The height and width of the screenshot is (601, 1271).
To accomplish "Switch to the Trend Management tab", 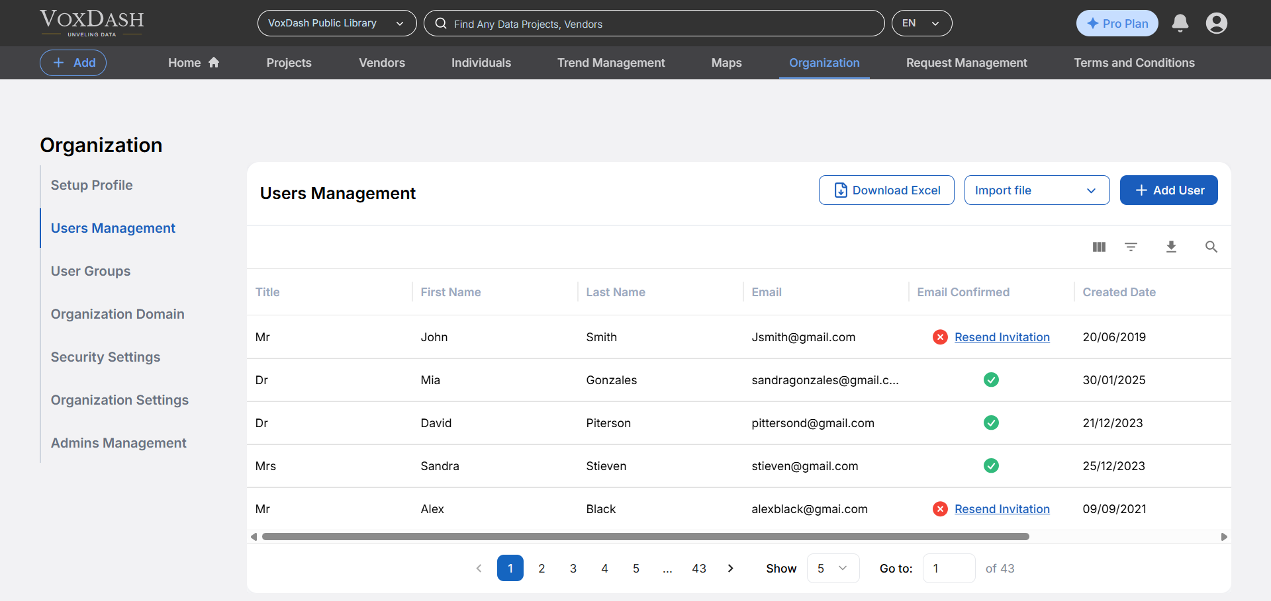I will tap(610, 63).
